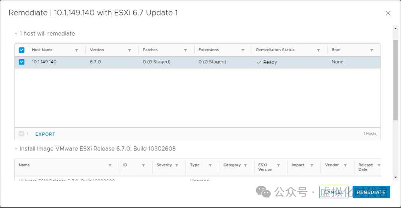Click the Remediation Status column header

[x=275, y=50]
